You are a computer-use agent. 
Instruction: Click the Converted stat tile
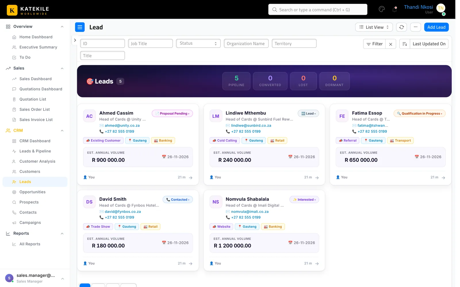tap(270, 81)
